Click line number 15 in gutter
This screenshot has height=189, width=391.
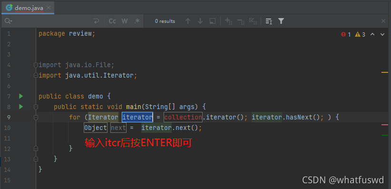(8, 180)
